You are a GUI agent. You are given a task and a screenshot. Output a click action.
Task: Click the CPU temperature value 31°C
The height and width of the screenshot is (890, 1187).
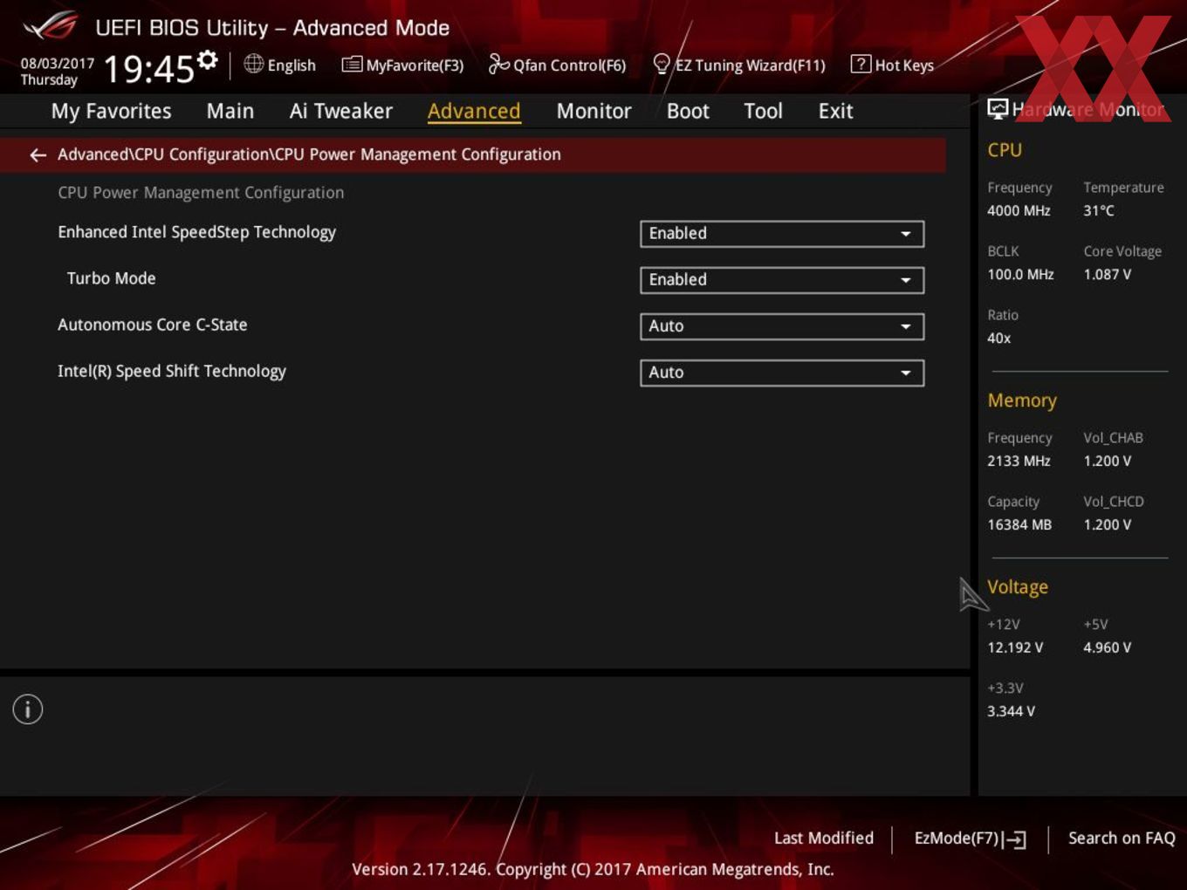(x=1098, y=210)
